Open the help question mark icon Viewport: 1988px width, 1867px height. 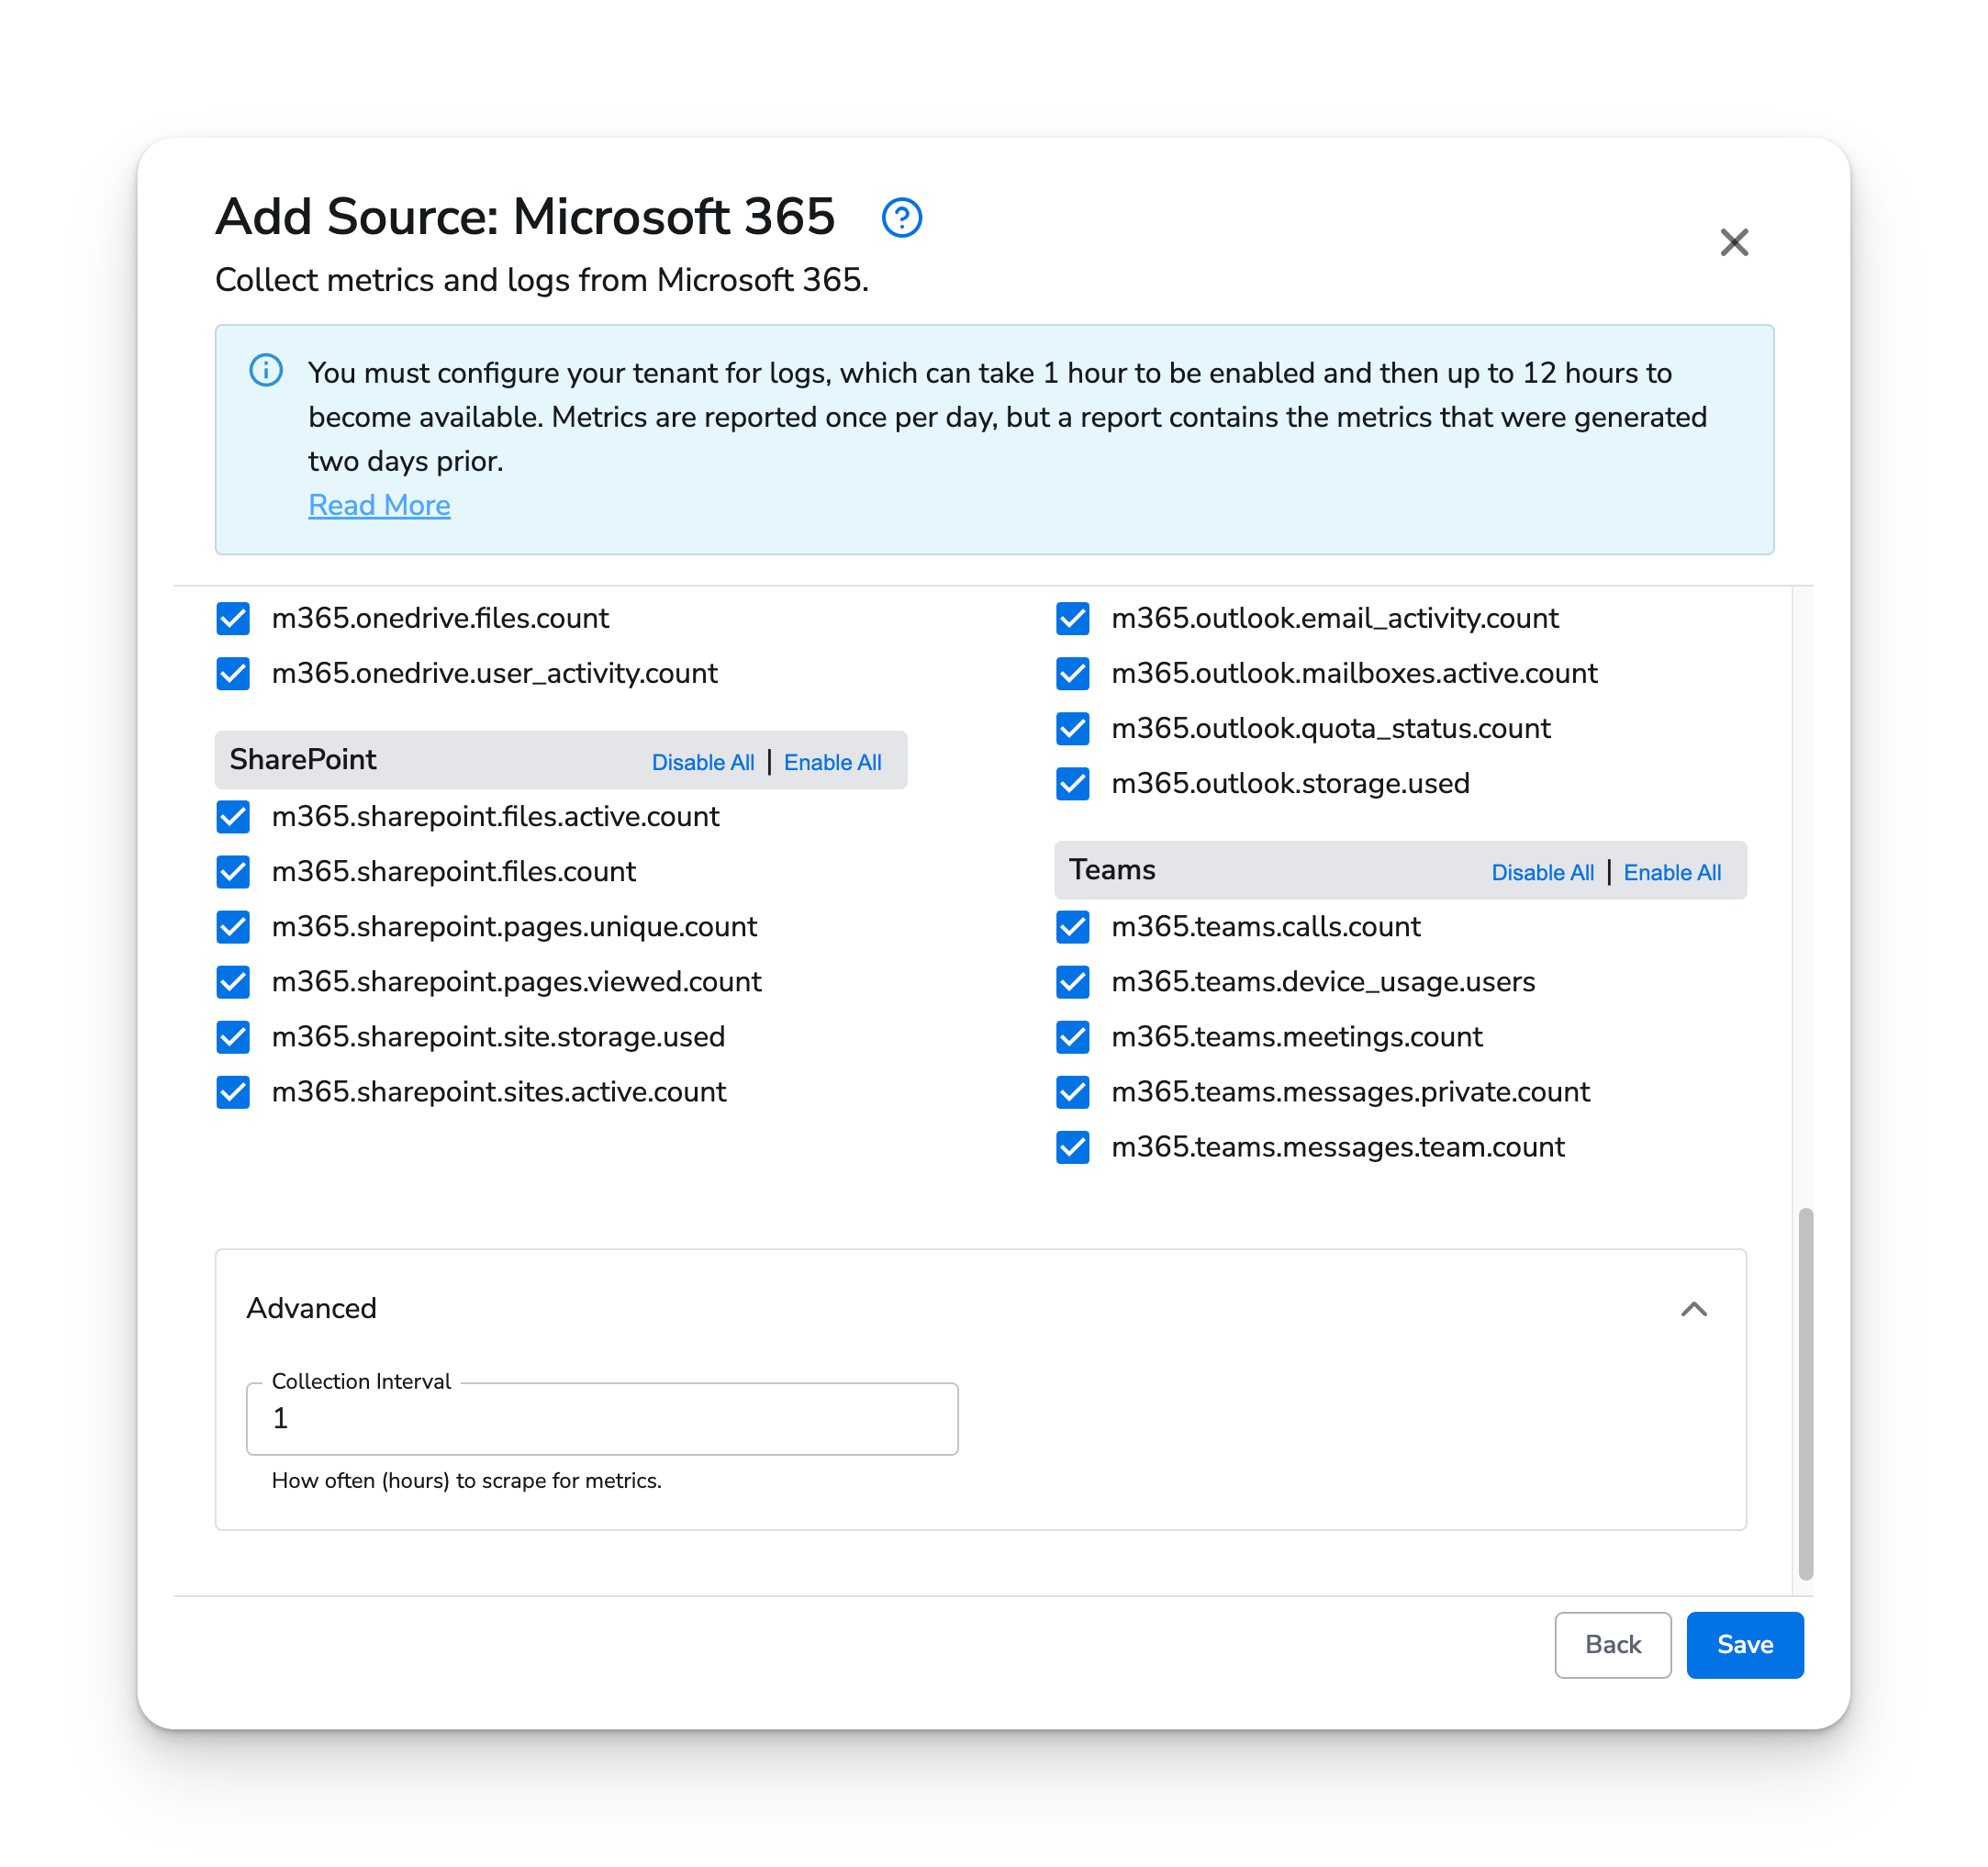pyautogui.click(x=901, y=217)
